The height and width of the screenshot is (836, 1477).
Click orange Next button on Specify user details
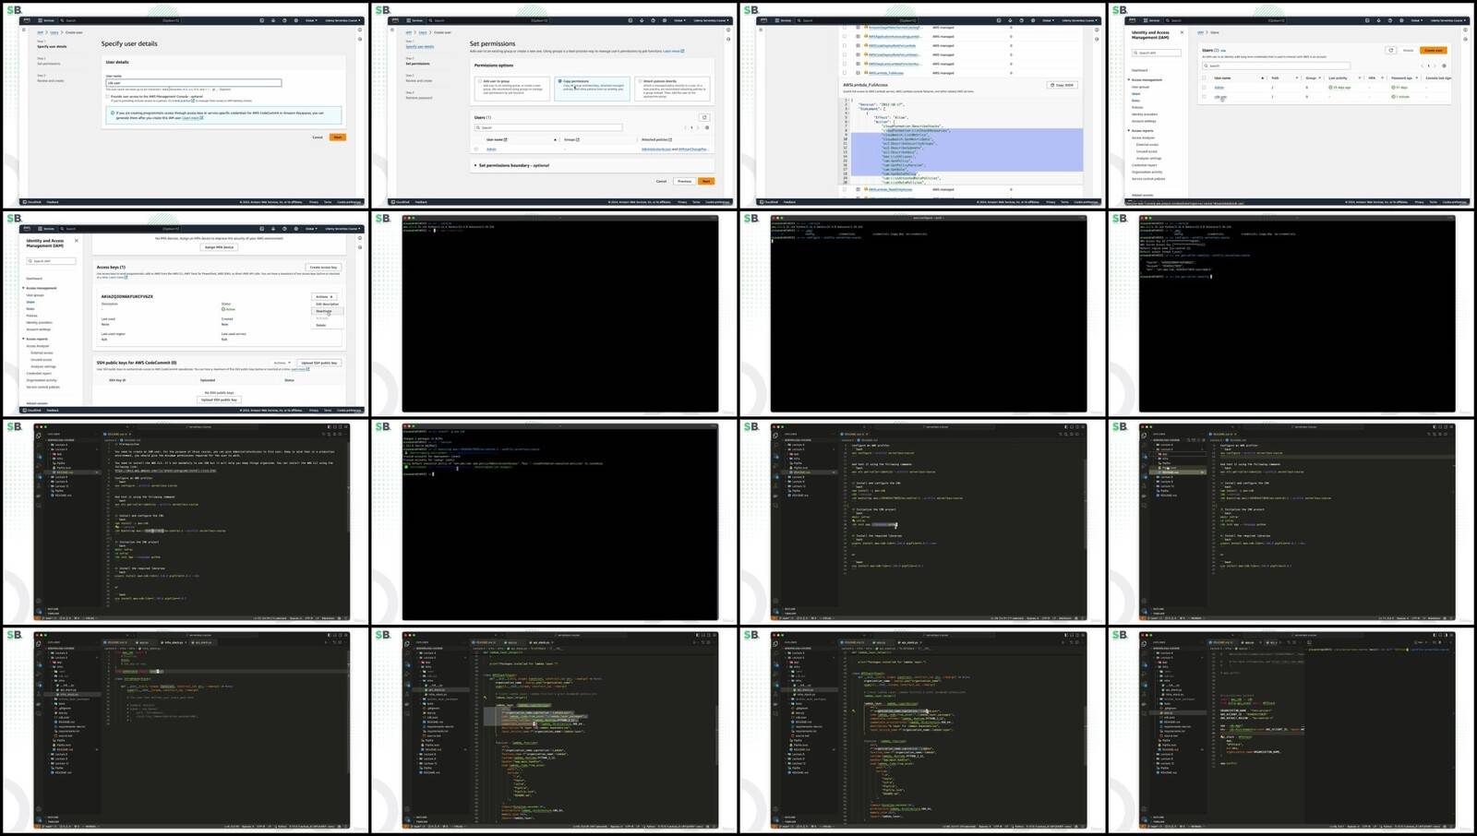338,137
